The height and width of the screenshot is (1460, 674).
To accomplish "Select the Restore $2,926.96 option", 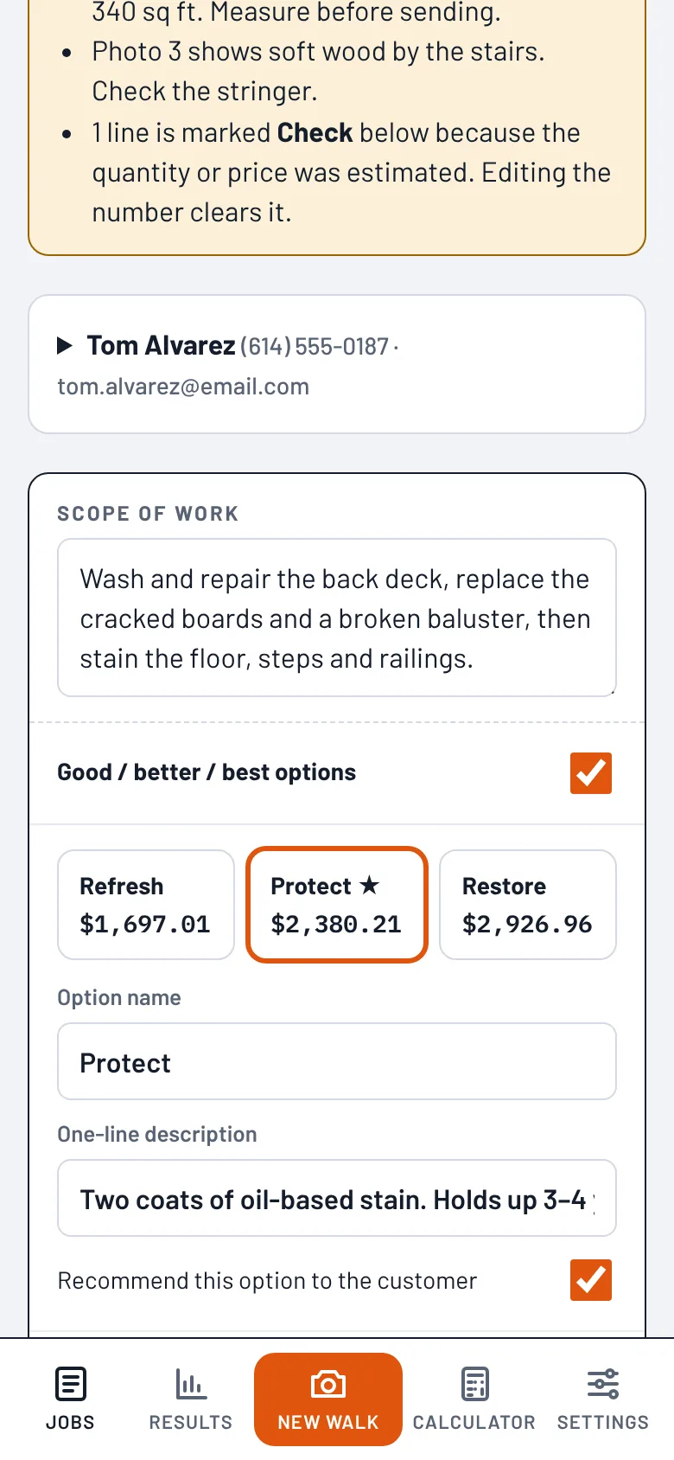I will pos(528,905).
